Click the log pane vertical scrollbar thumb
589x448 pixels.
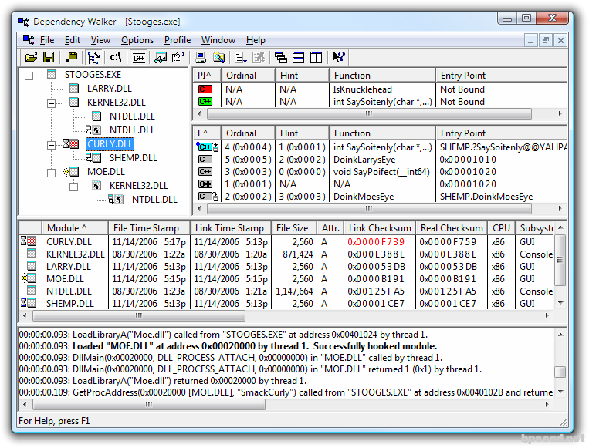tap(560, 372)
